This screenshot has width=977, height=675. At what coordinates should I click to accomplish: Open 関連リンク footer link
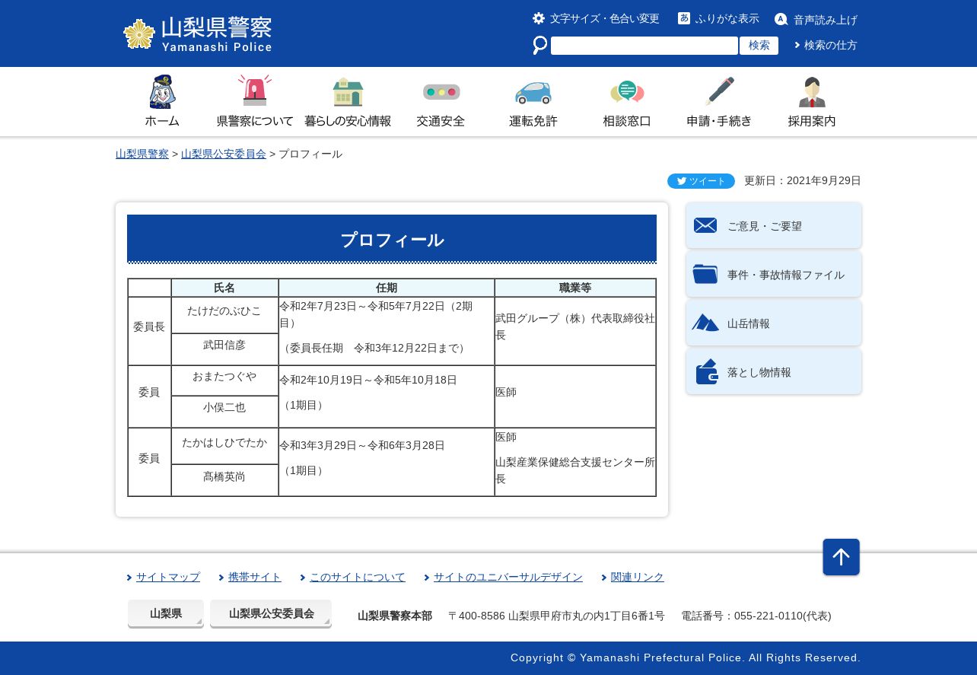click(x=638, y=577)
